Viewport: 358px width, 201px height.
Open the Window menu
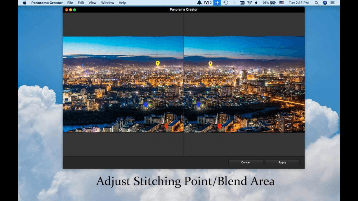[107, 3]
